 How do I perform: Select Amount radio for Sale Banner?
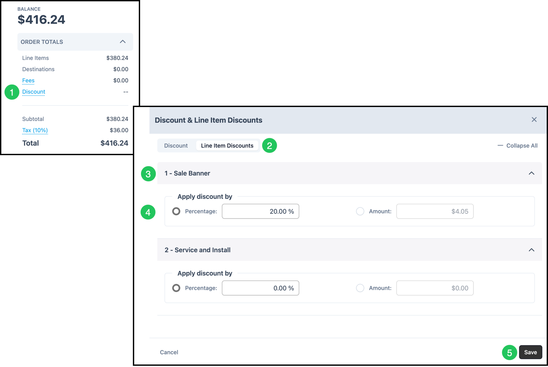click(360, 211)
